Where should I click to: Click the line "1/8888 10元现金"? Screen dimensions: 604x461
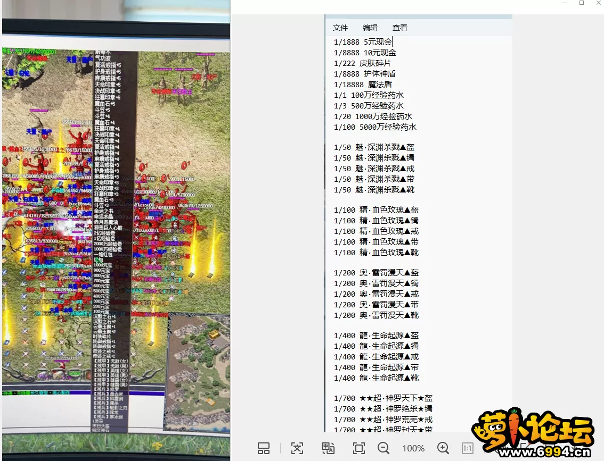tap(365, 53)
